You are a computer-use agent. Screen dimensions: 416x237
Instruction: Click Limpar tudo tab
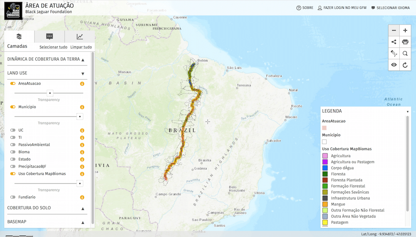coord(81,47)
